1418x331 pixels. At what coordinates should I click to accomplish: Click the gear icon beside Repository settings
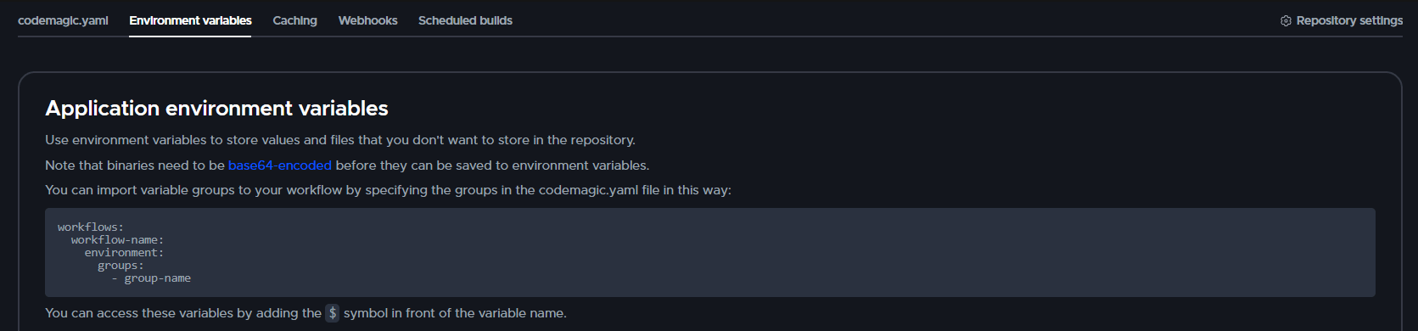[x=1286, y=20]
